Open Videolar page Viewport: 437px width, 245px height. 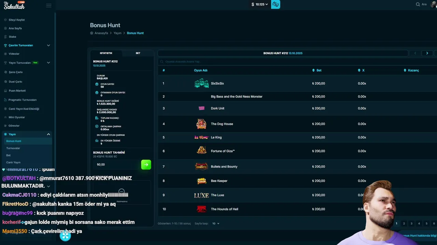(14, 54)
